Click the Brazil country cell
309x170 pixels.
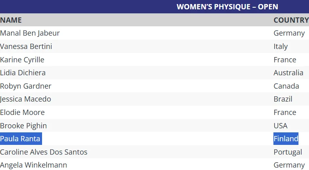point(283,99)
